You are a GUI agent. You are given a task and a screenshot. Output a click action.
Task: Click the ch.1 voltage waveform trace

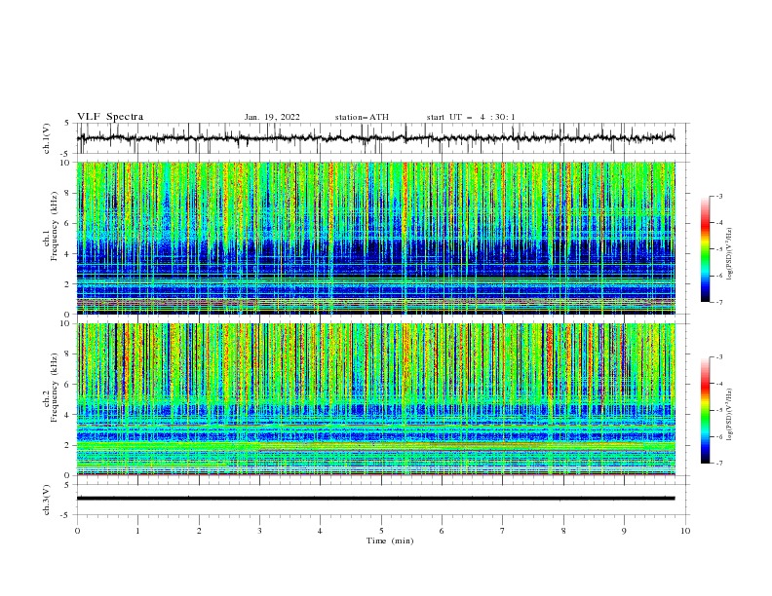pos(375,138)
